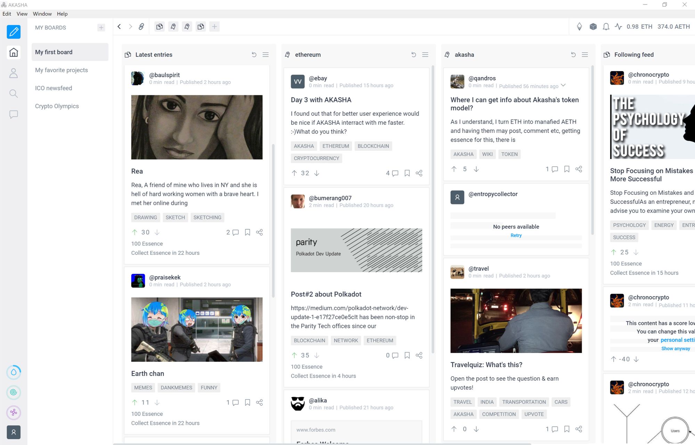Click Retry link under No peers available
Viewport: 695px width, 445px height.
516,235
